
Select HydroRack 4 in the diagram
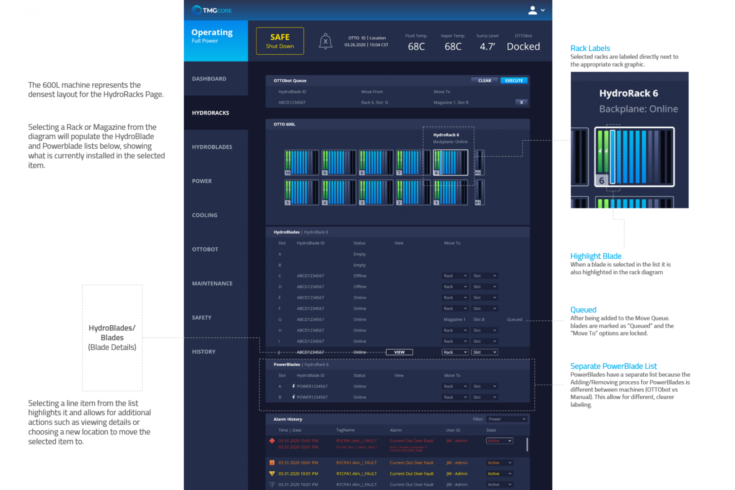(339, 192)
